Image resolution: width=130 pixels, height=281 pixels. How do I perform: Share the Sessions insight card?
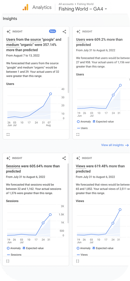pyautogui.click(x=64, y=158)
